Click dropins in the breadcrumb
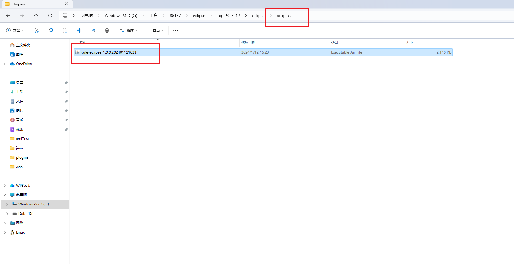The height and width of the screenshot is (264, 514). point(284,16)
